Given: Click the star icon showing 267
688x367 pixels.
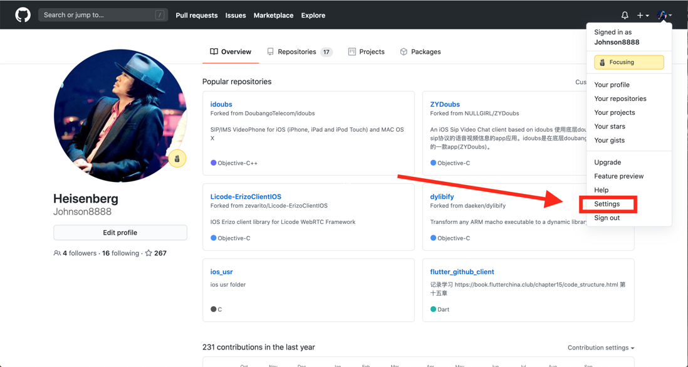Looking at the screenshot, I should point(149,253).
